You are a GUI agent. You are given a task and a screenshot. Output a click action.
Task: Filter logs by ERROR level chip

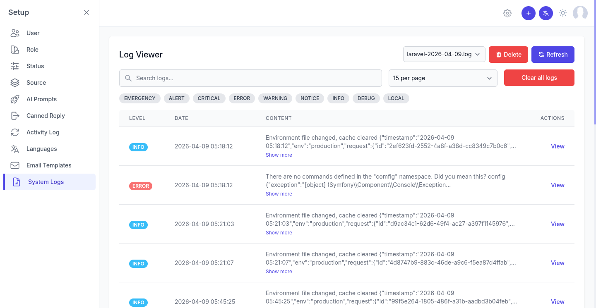(242, 98)
